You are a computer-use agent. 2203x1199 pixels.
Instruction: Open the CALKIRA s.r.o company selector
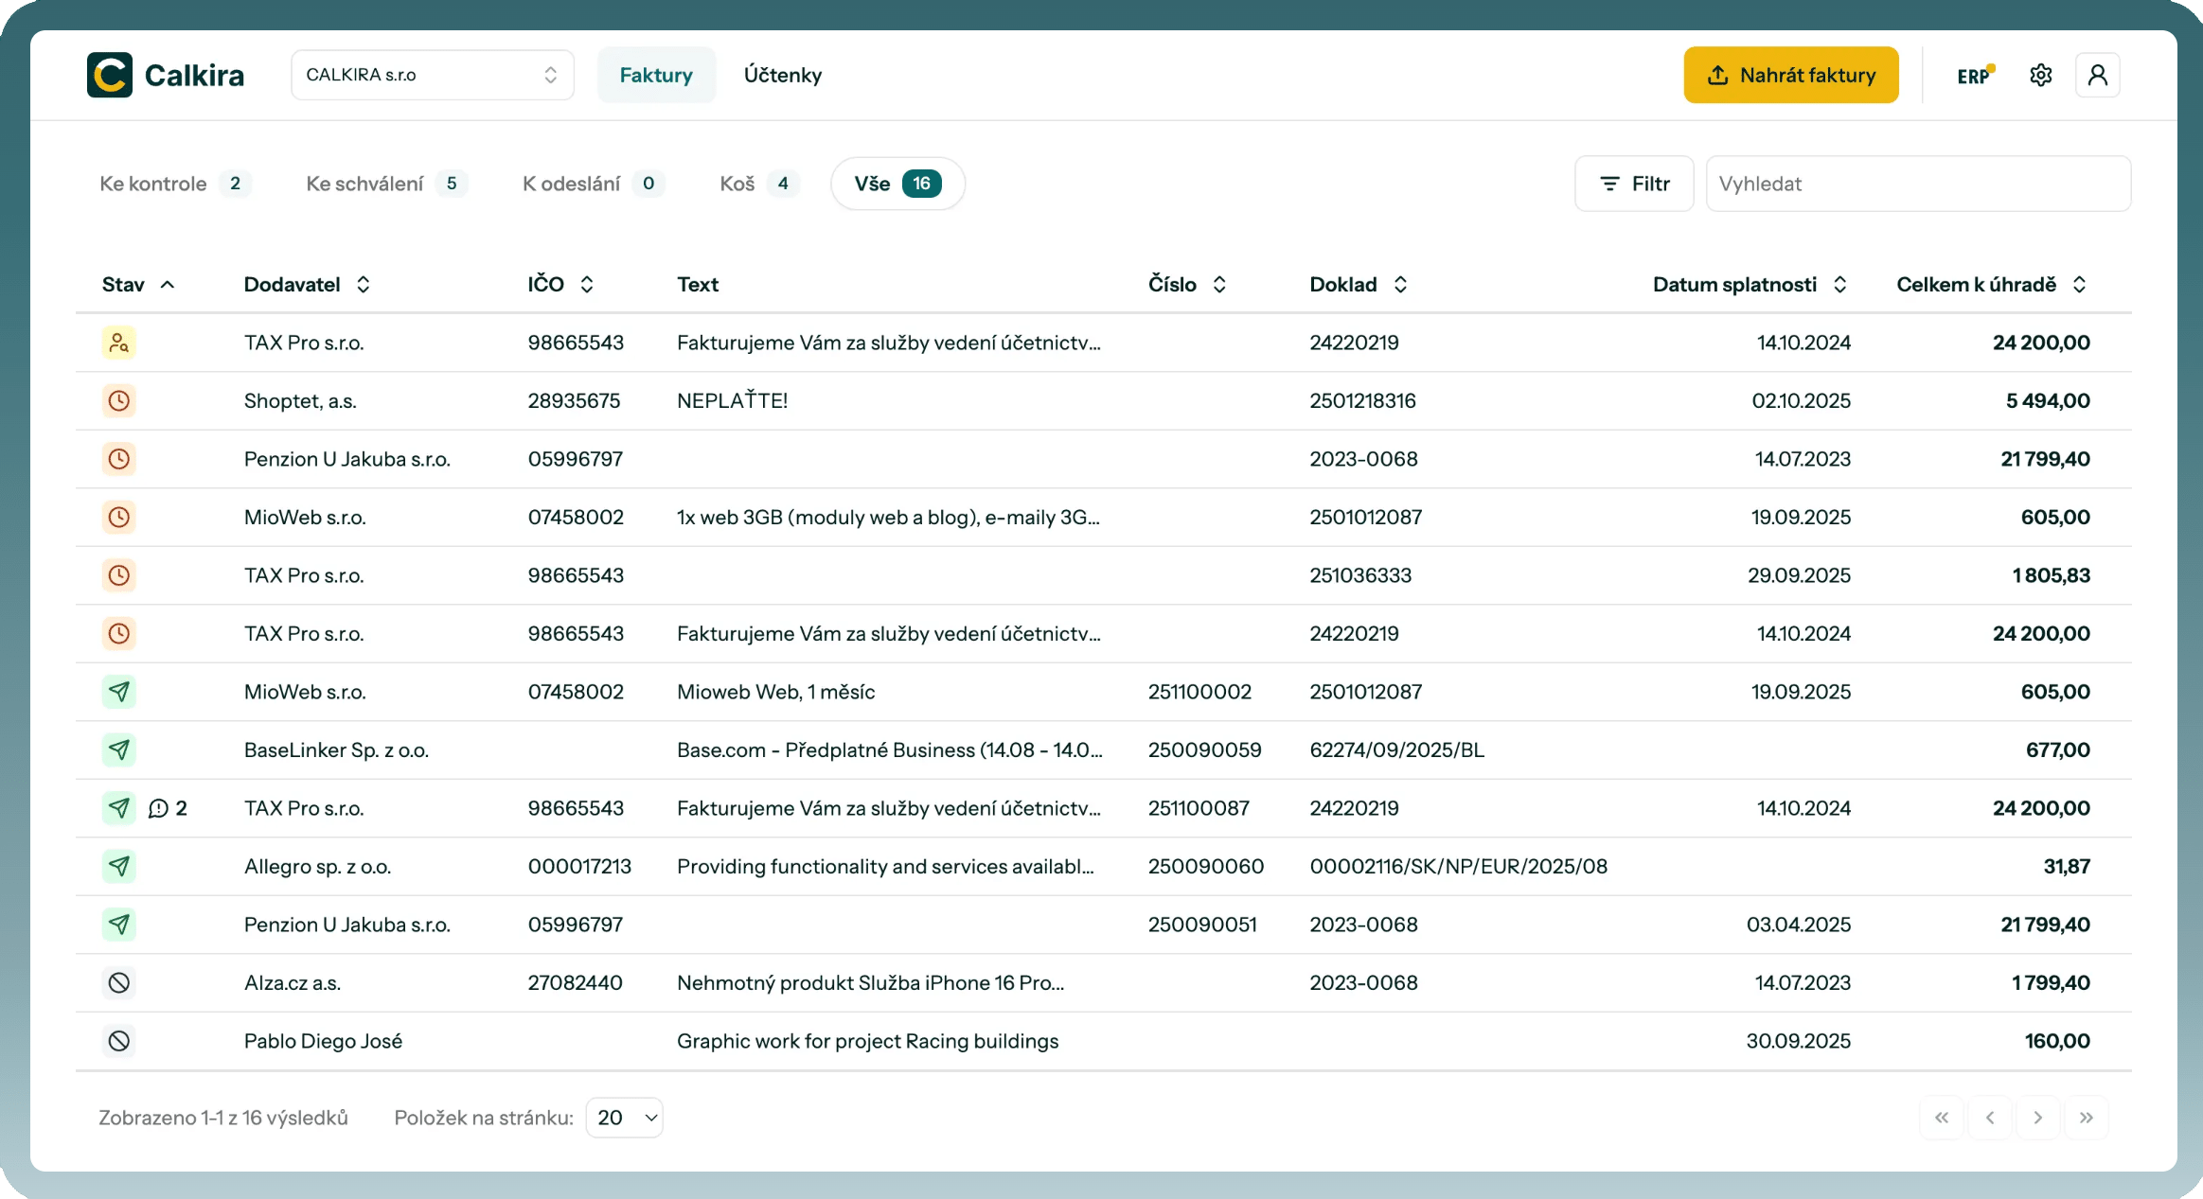pos(432,75)
